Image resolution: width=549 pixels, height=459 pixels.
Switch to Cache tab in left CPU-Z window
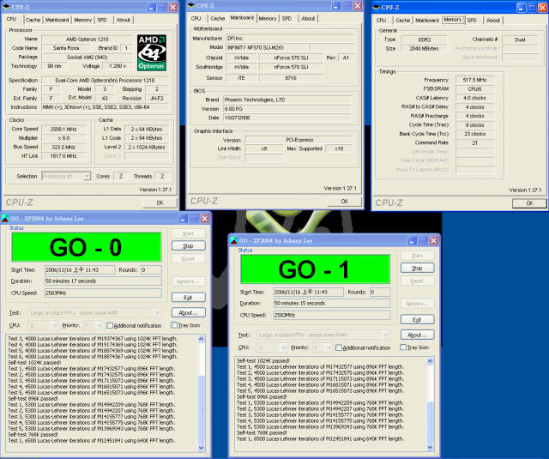[x=33, y=20]
